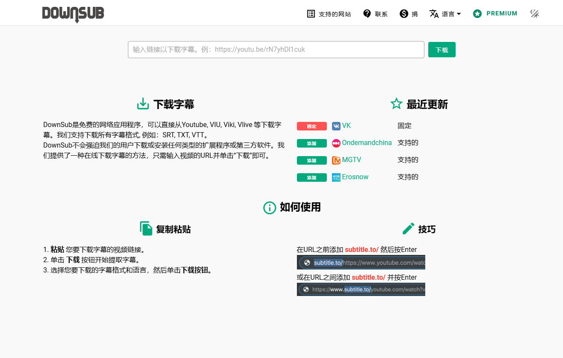Viewport: 563px width, 358px height.
Task: Click the 下载字幕 heading
Action: point(174,104)
